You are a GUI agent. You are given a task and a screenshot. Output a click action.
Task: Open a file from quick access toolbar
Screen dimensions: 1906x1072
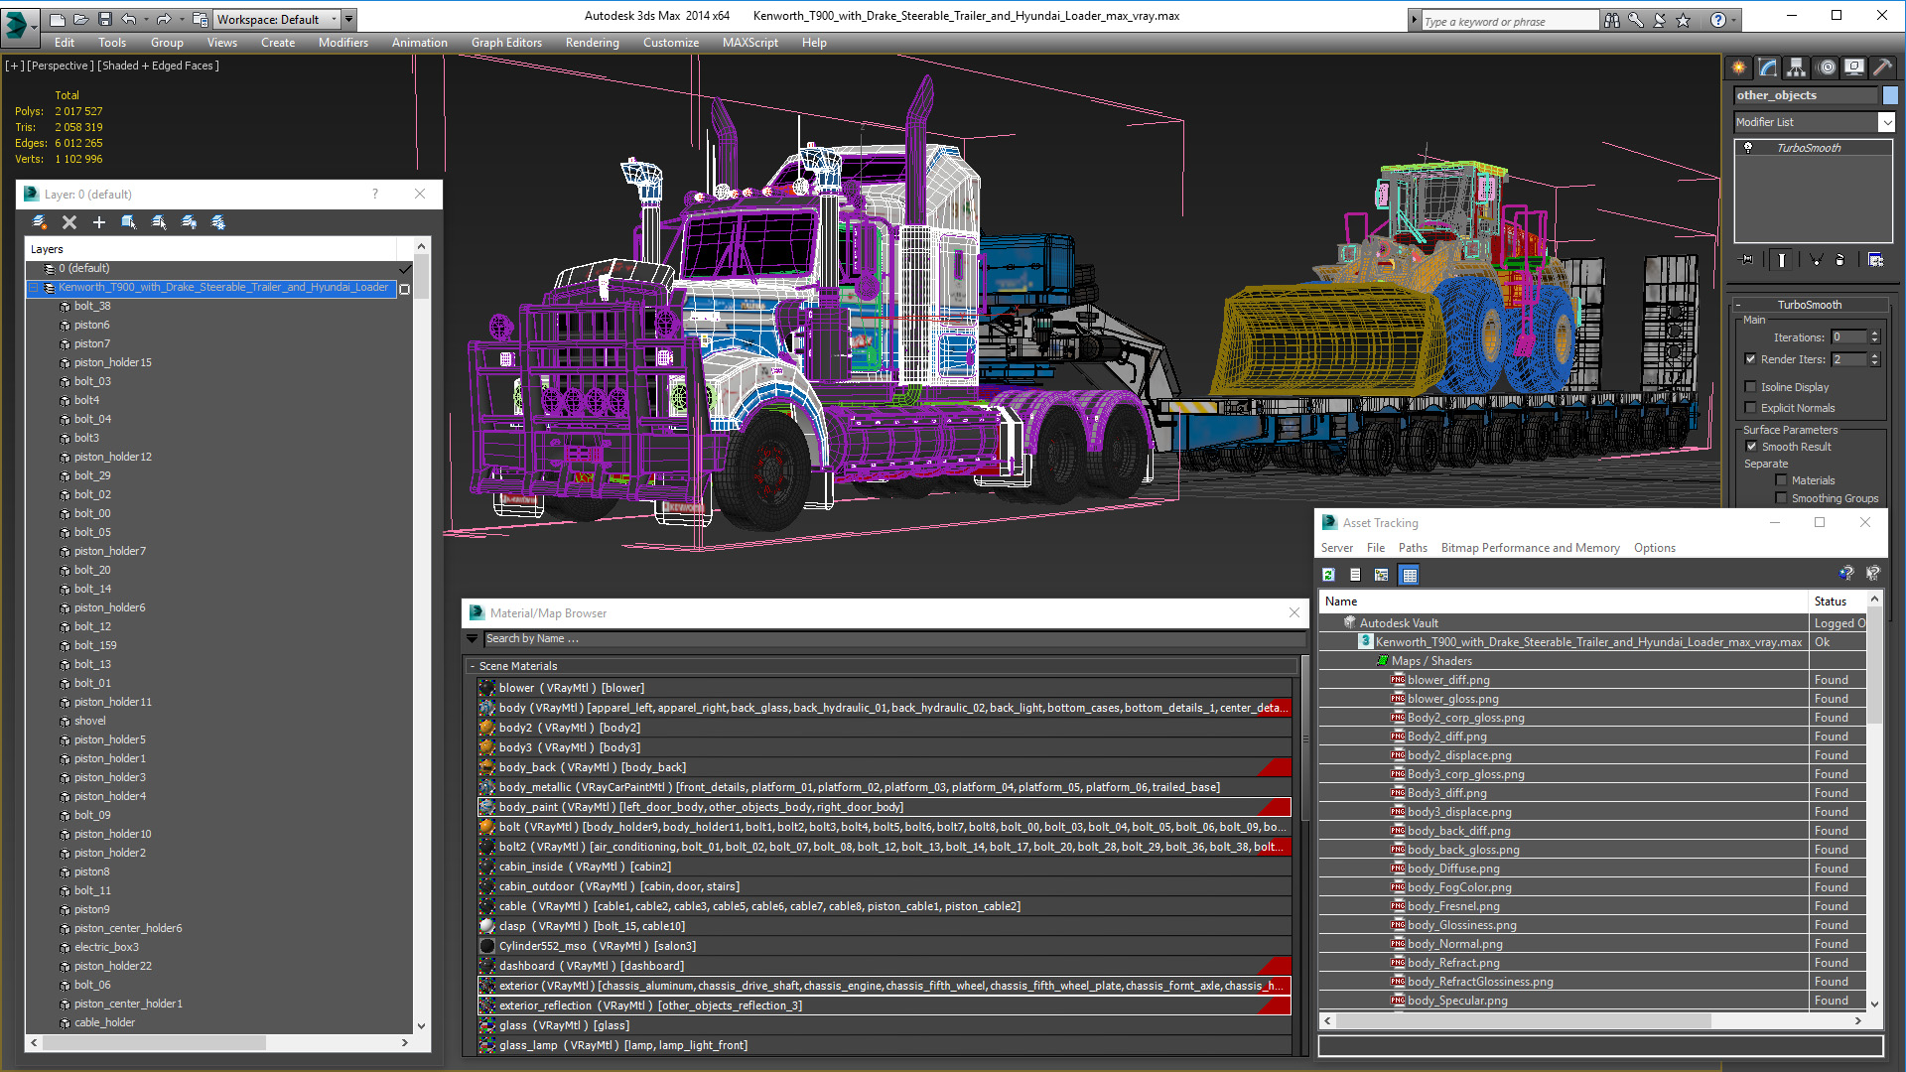point(81,19)
